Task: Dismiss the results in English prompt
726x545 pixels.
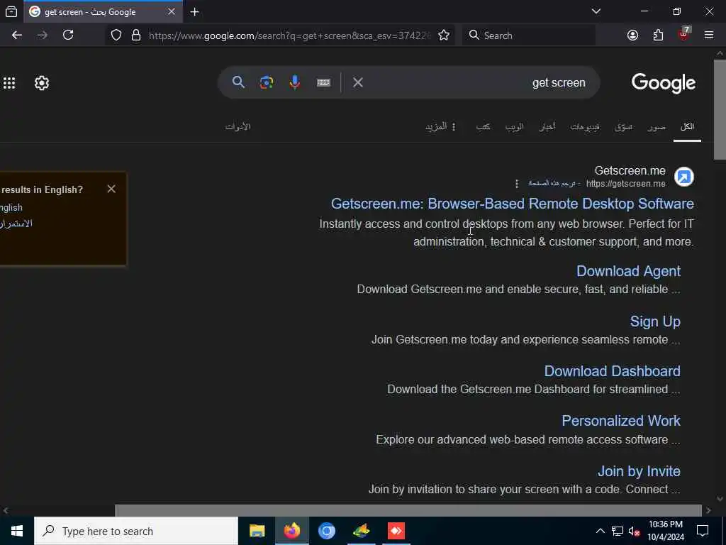Action: click(111, 189)
